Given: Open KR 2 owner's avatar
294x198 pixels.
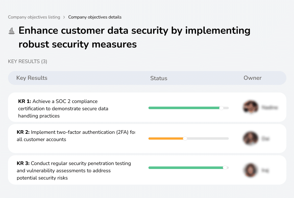Looking at the screenshot, I should click(x=250, y=139).
